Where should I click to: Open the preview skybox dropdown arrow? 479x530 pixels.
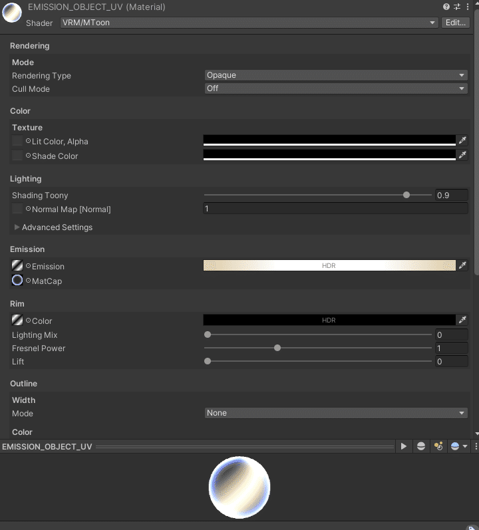tap(465, 446)
